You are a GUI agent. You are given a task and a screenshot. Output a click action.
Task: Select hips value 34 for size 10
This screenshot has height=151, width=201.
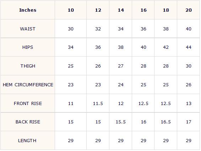[71, 47]
